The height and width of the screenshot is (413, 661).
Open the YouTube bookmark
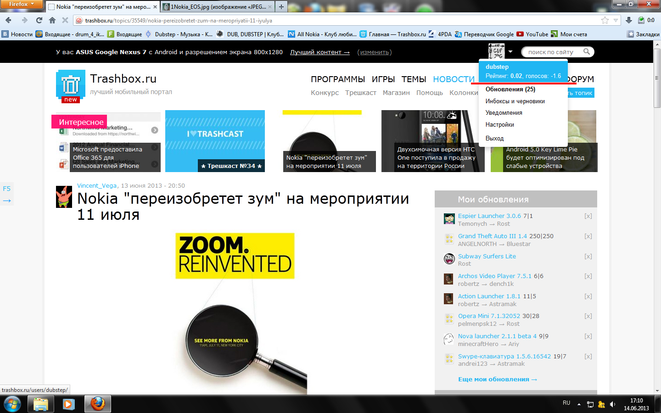click(532, 34)
